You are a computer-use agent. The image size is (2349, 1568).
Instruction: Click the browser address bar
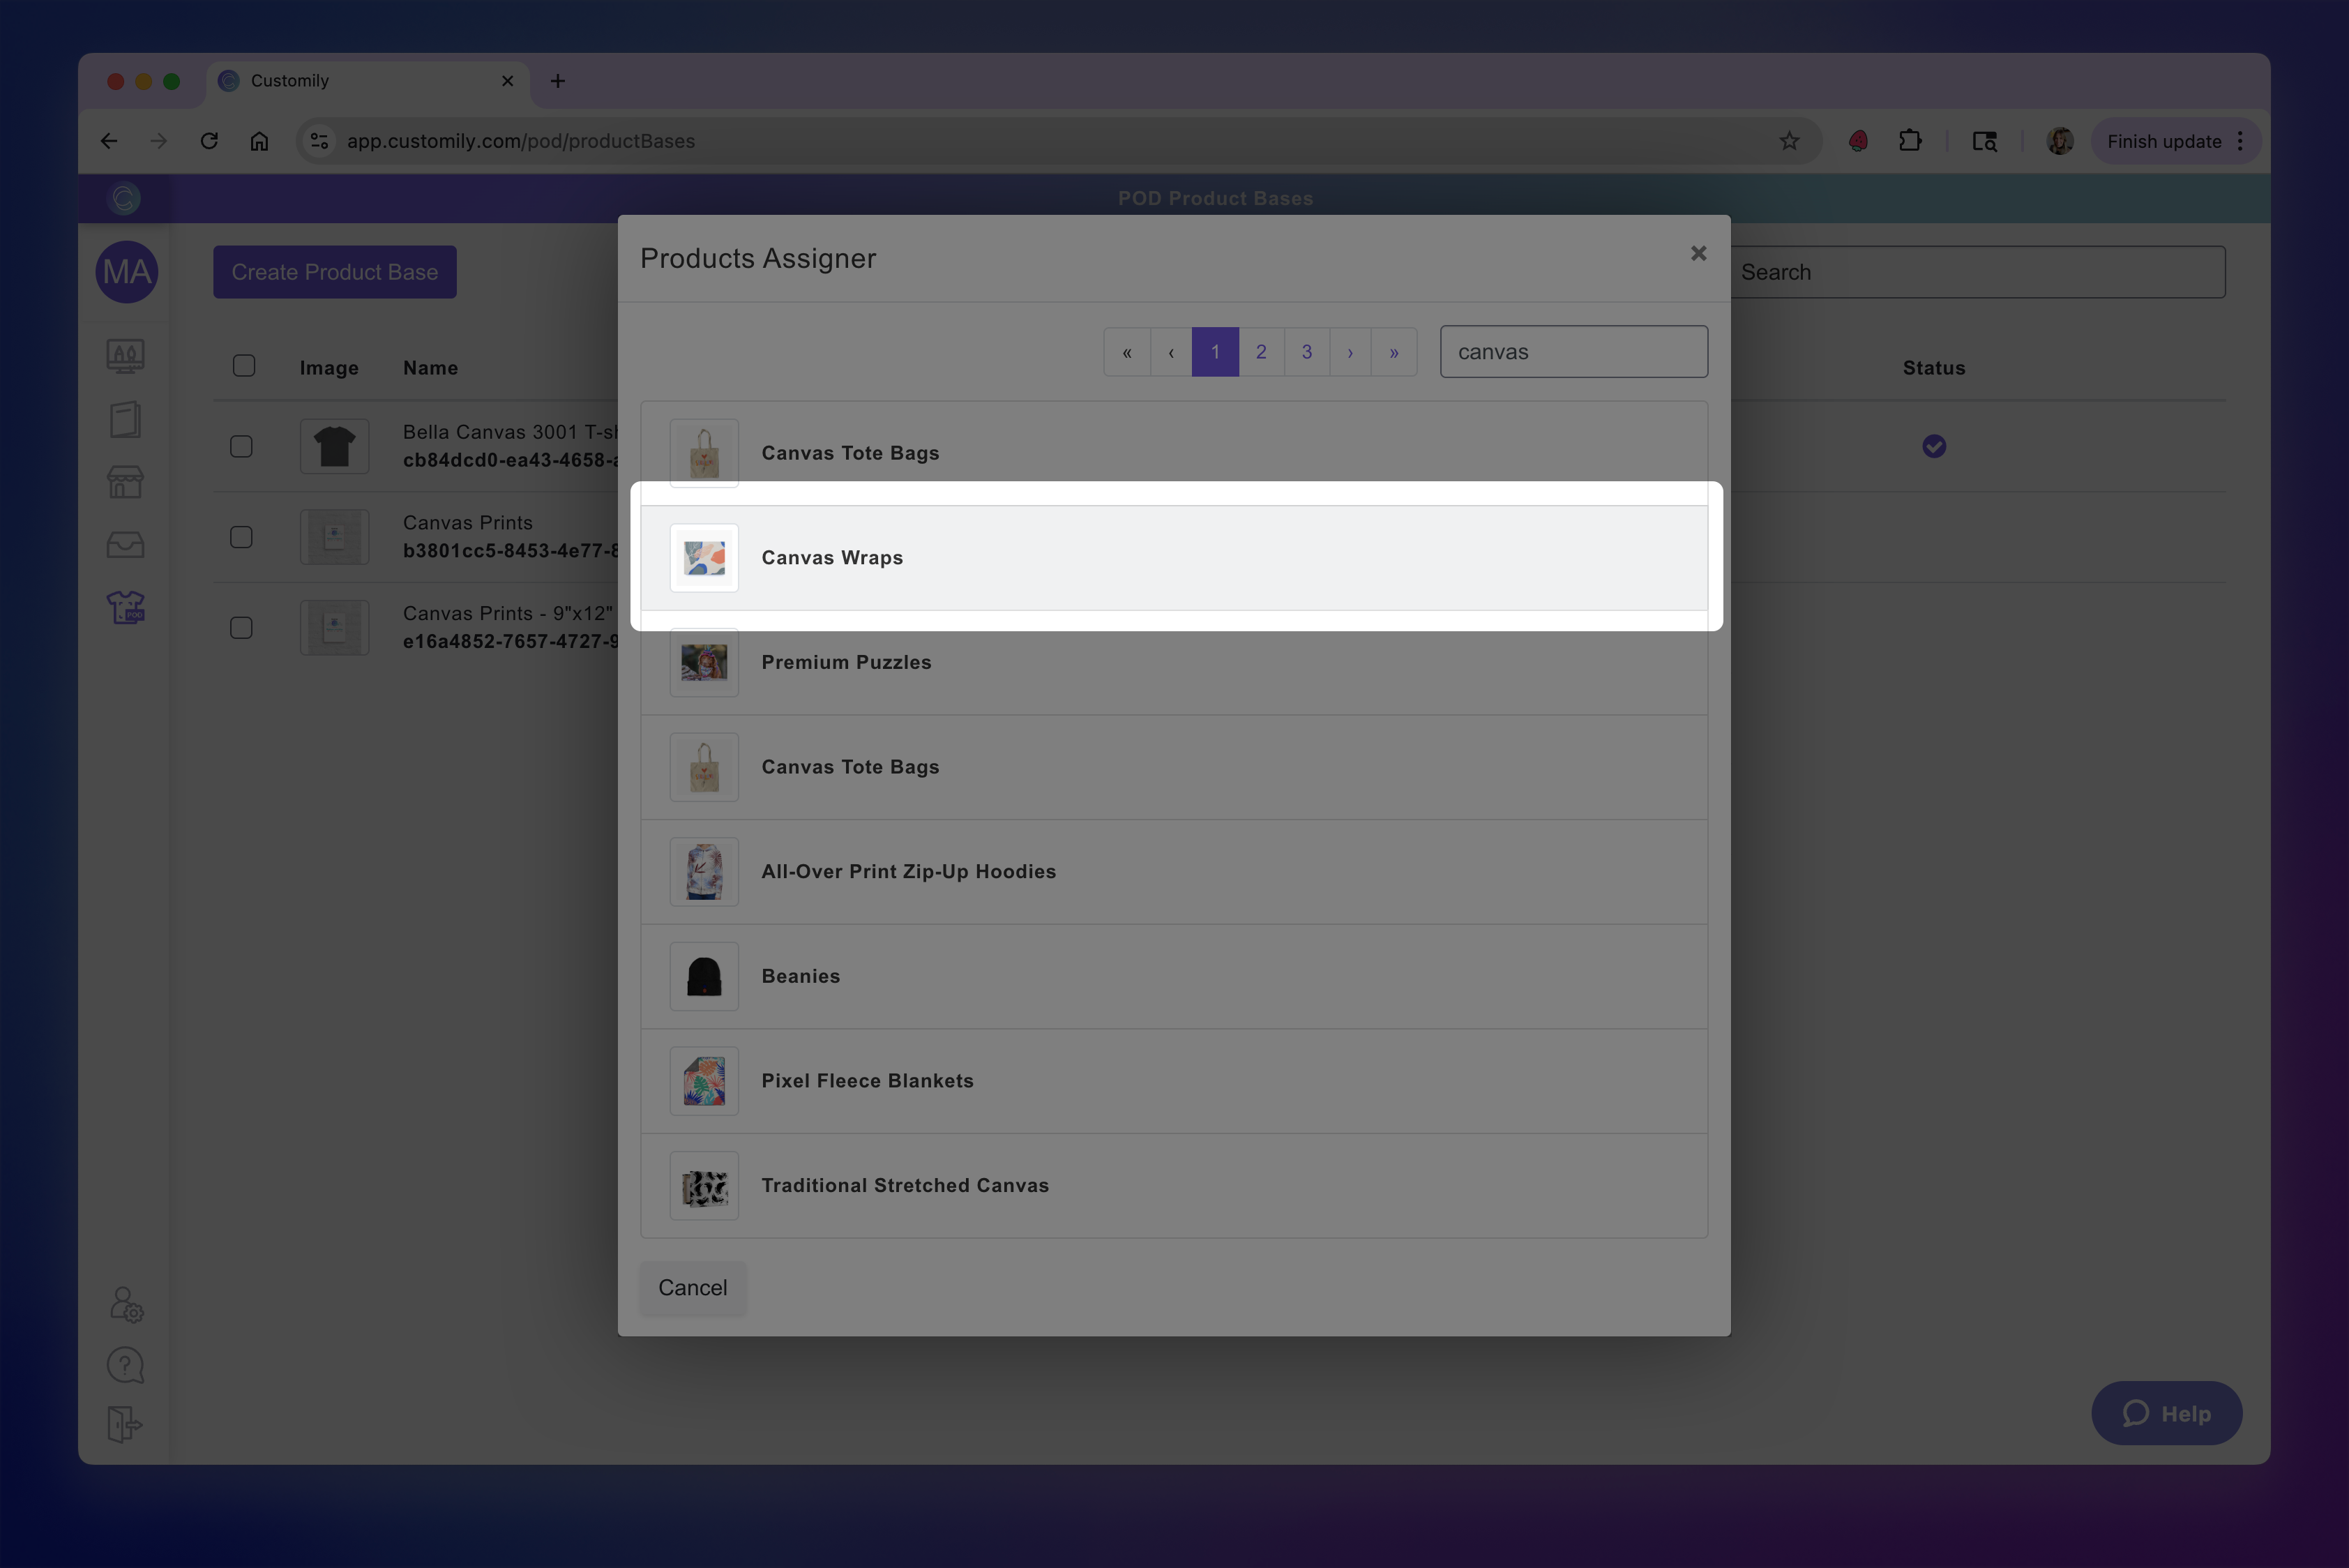coord(1059,141)
